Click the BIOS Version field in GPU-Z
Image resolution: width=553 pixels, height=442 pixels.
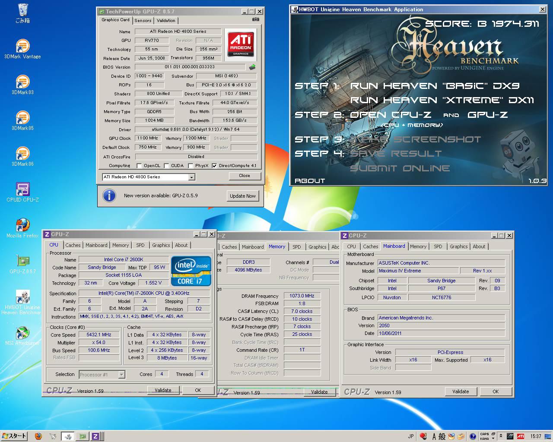pyautogui.click(x=190, y=67)
